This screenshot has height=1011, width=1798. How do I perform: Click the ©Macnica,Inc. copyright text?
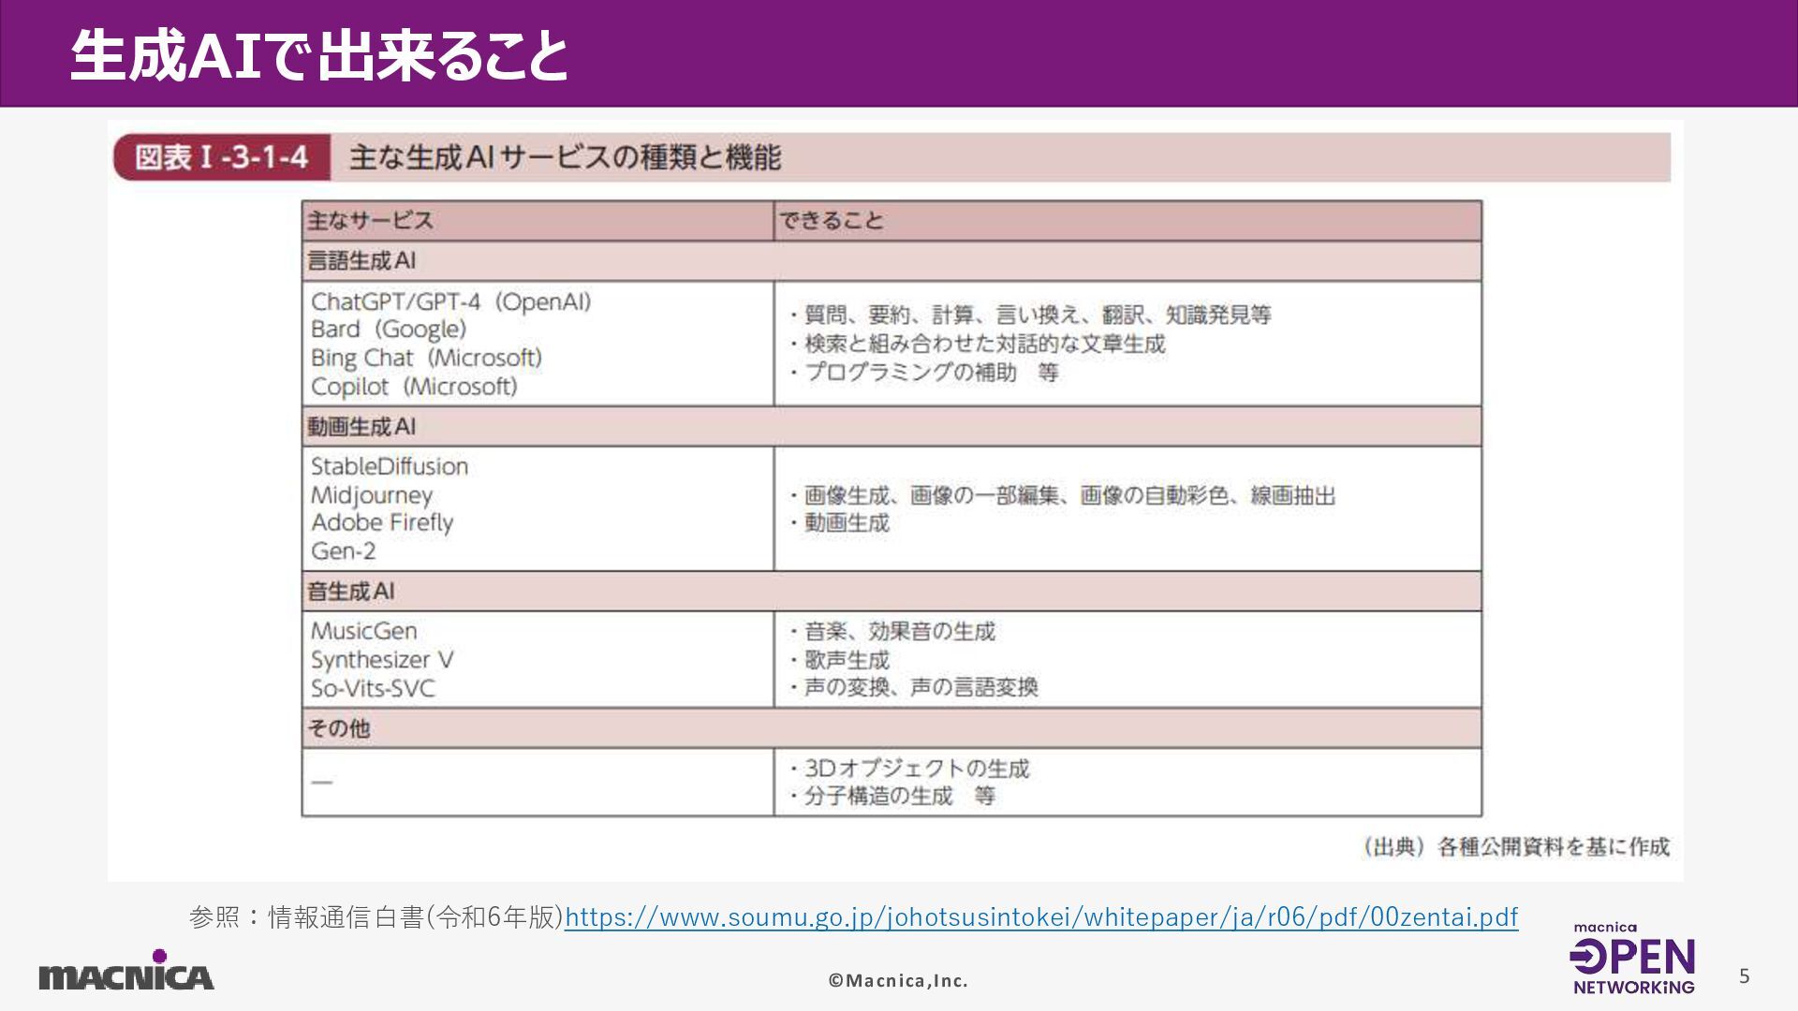coord(898,981)
